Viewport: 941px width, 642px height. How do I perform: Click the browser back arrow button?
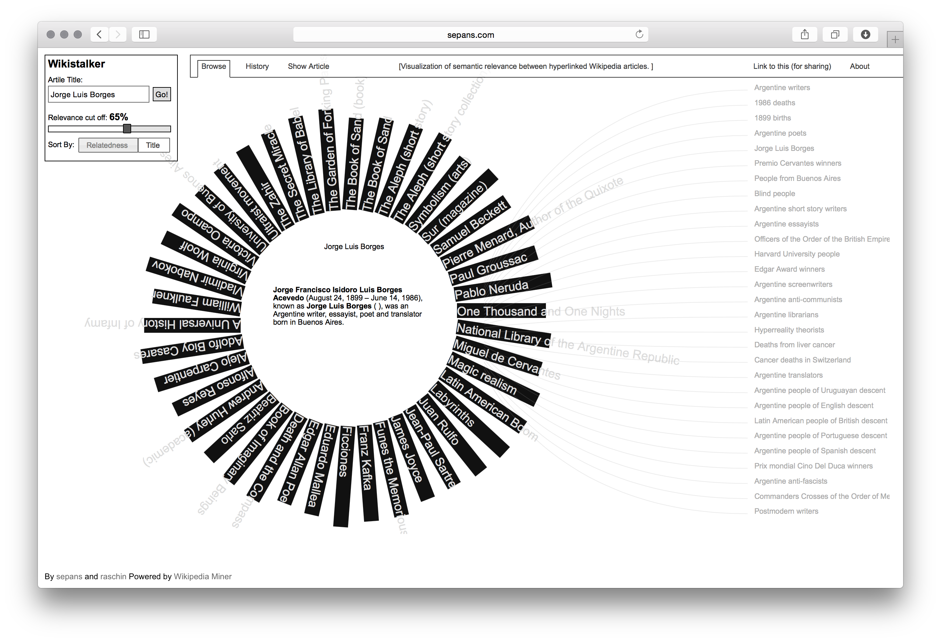99,34
